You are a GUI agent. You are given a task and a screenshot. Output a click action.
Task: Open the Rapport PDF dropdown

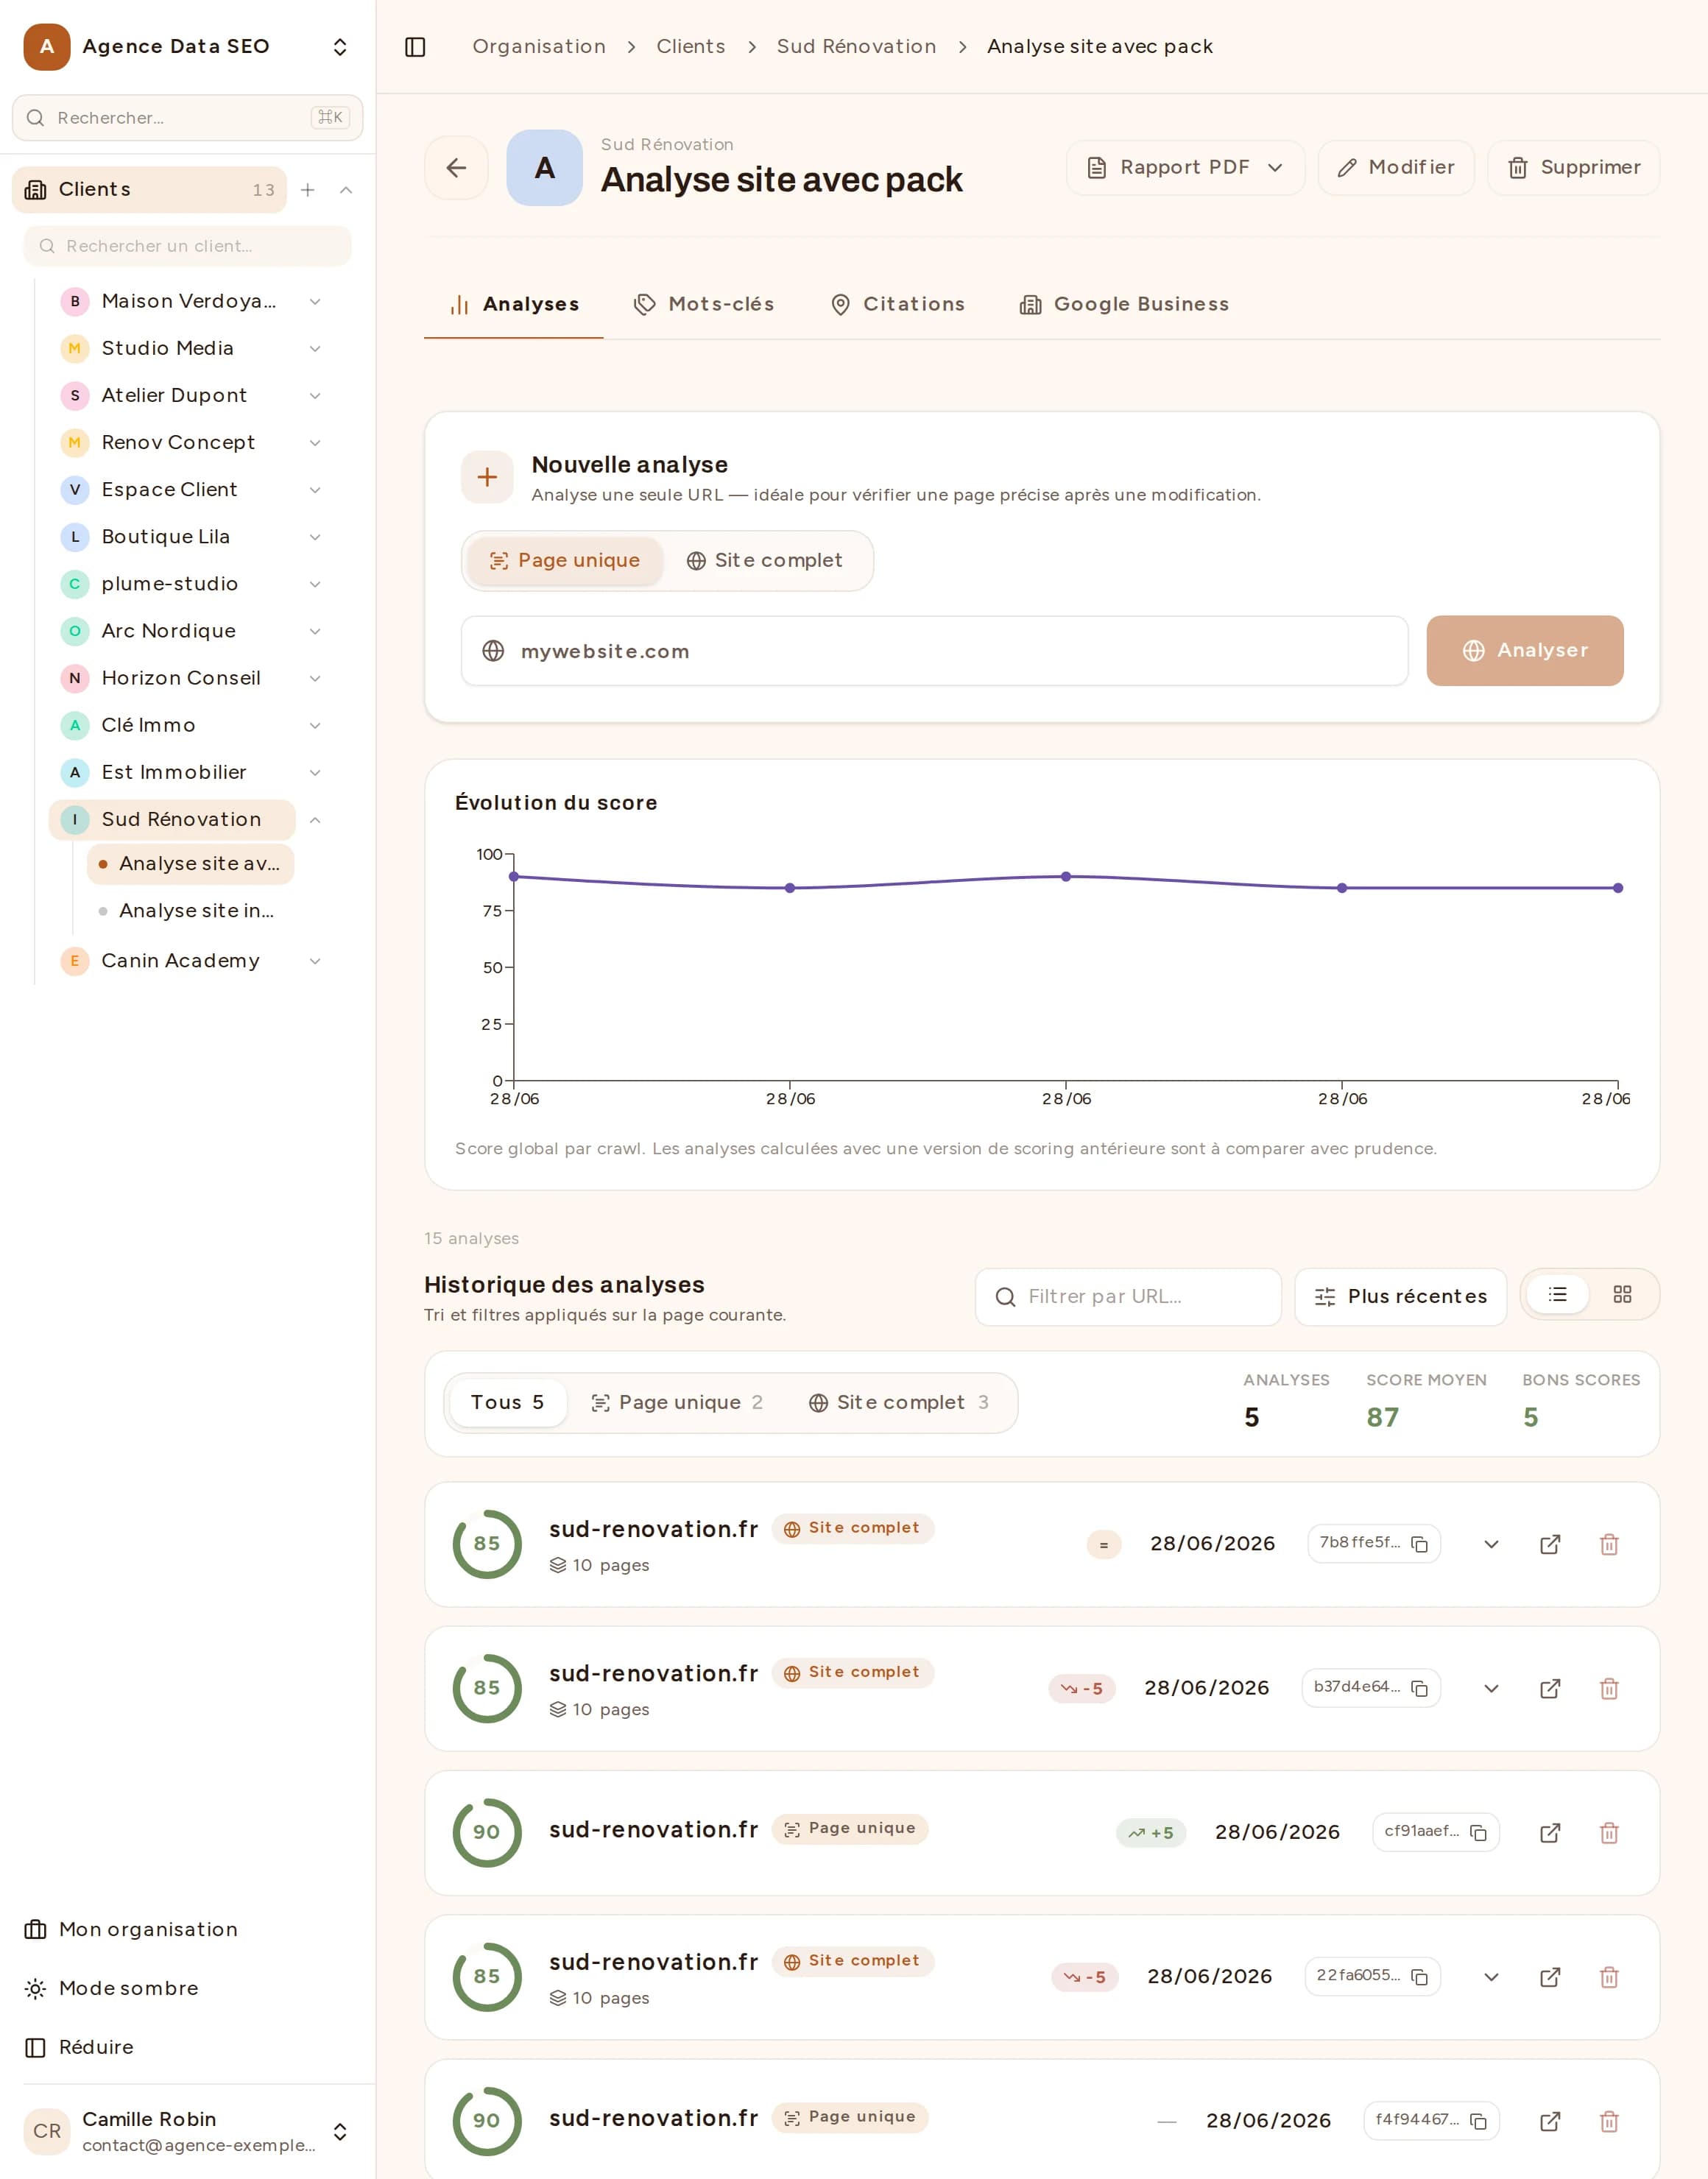point(1185,168)
